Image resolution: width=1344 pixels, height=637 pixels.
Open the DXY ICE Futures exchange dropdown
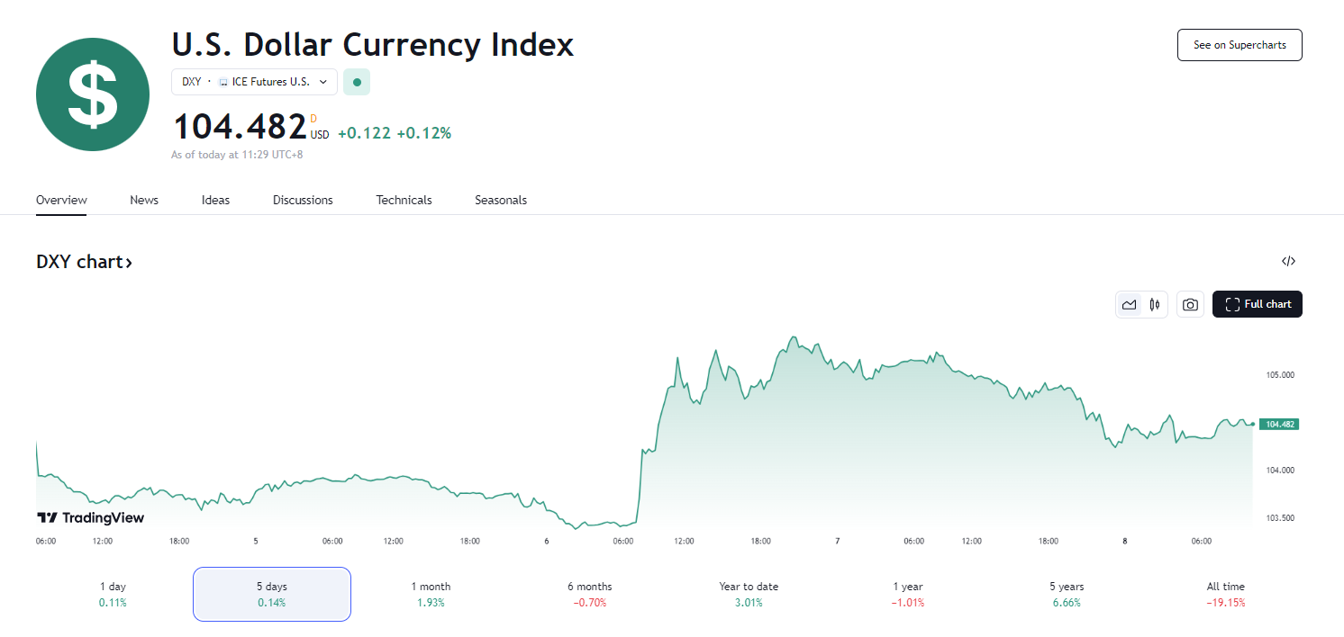(x=254, y=82)
